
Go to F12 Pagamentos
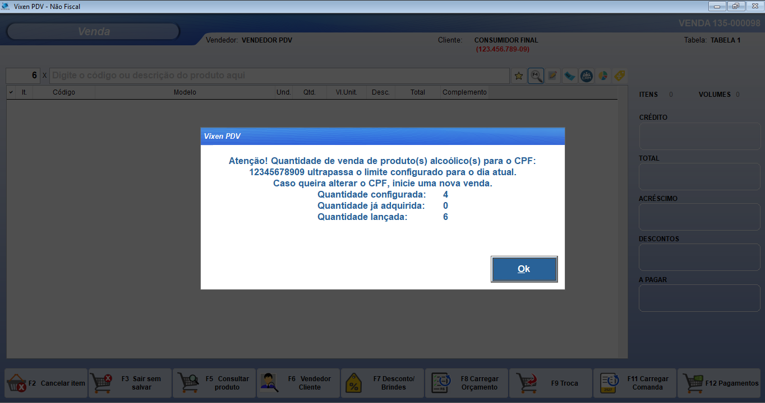[719, 383]
